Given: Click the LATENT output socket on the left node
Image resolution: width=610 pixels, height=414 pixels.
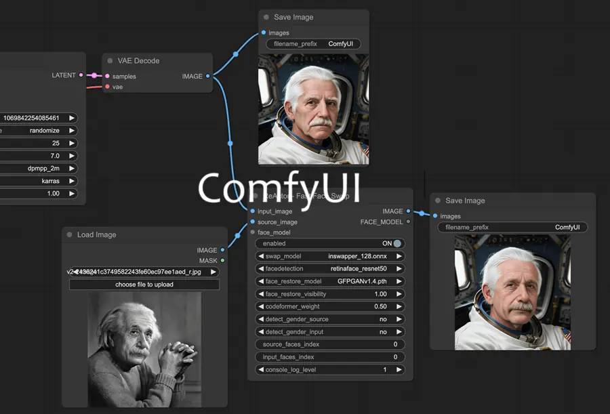Looking at the screenshot, I should pos(80,75).
